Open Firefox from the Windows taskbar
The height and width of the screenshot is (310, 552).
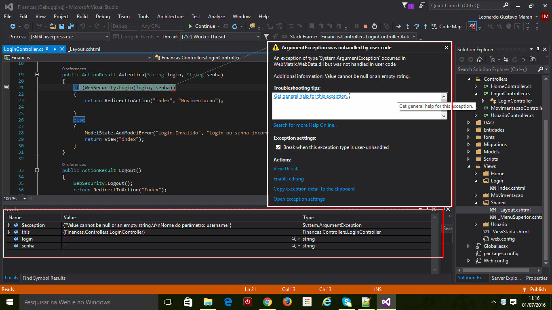pos(287,302)
